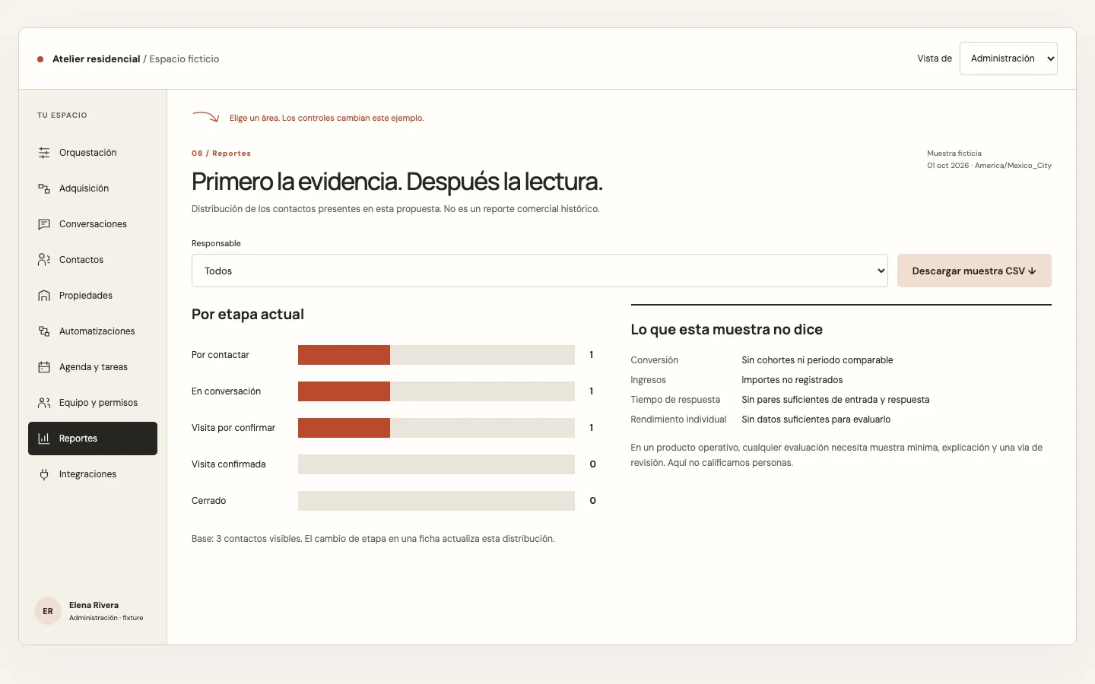Open the Agenda y tareas sidebar entry

(93, 367)
